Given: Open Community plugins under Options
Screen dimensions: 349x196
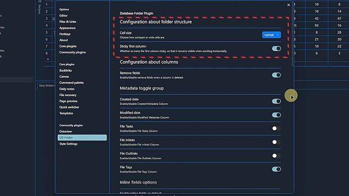Looking at the screenshot, I should [73, 52].
